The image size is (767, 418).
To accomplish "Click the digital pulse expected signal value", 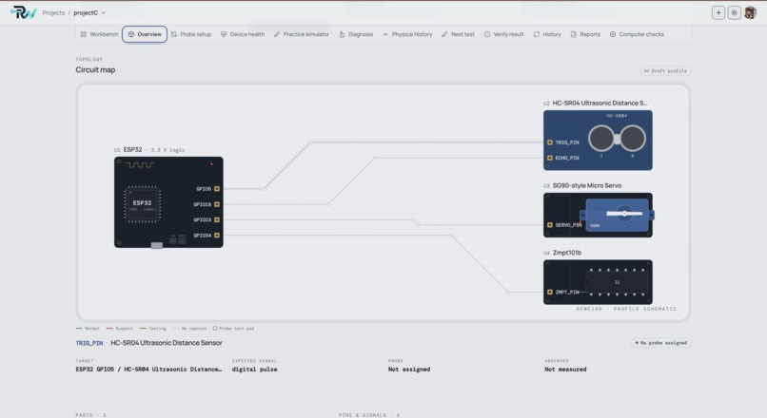I will point(254,370).
